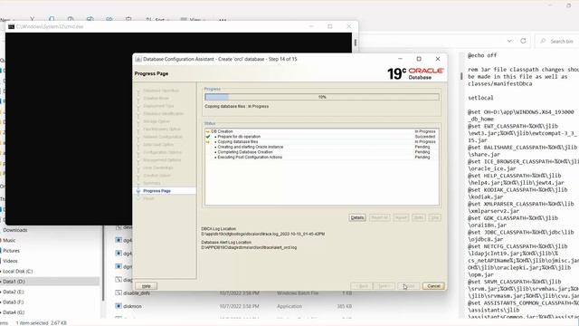Click the disabled Revert All button

tap(379, 217)
